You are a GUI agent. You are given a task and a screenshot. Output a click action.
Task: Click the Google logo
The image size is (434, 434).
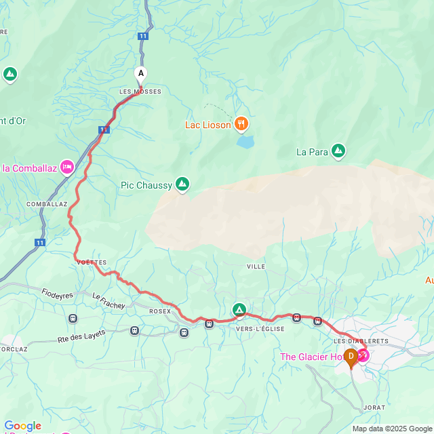23,425
